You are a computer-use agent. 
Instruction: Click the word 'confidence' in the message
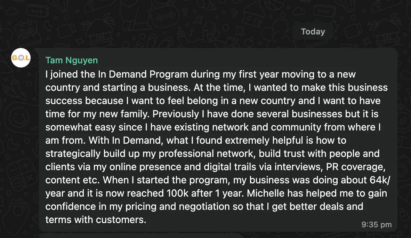tap(67, 206)
